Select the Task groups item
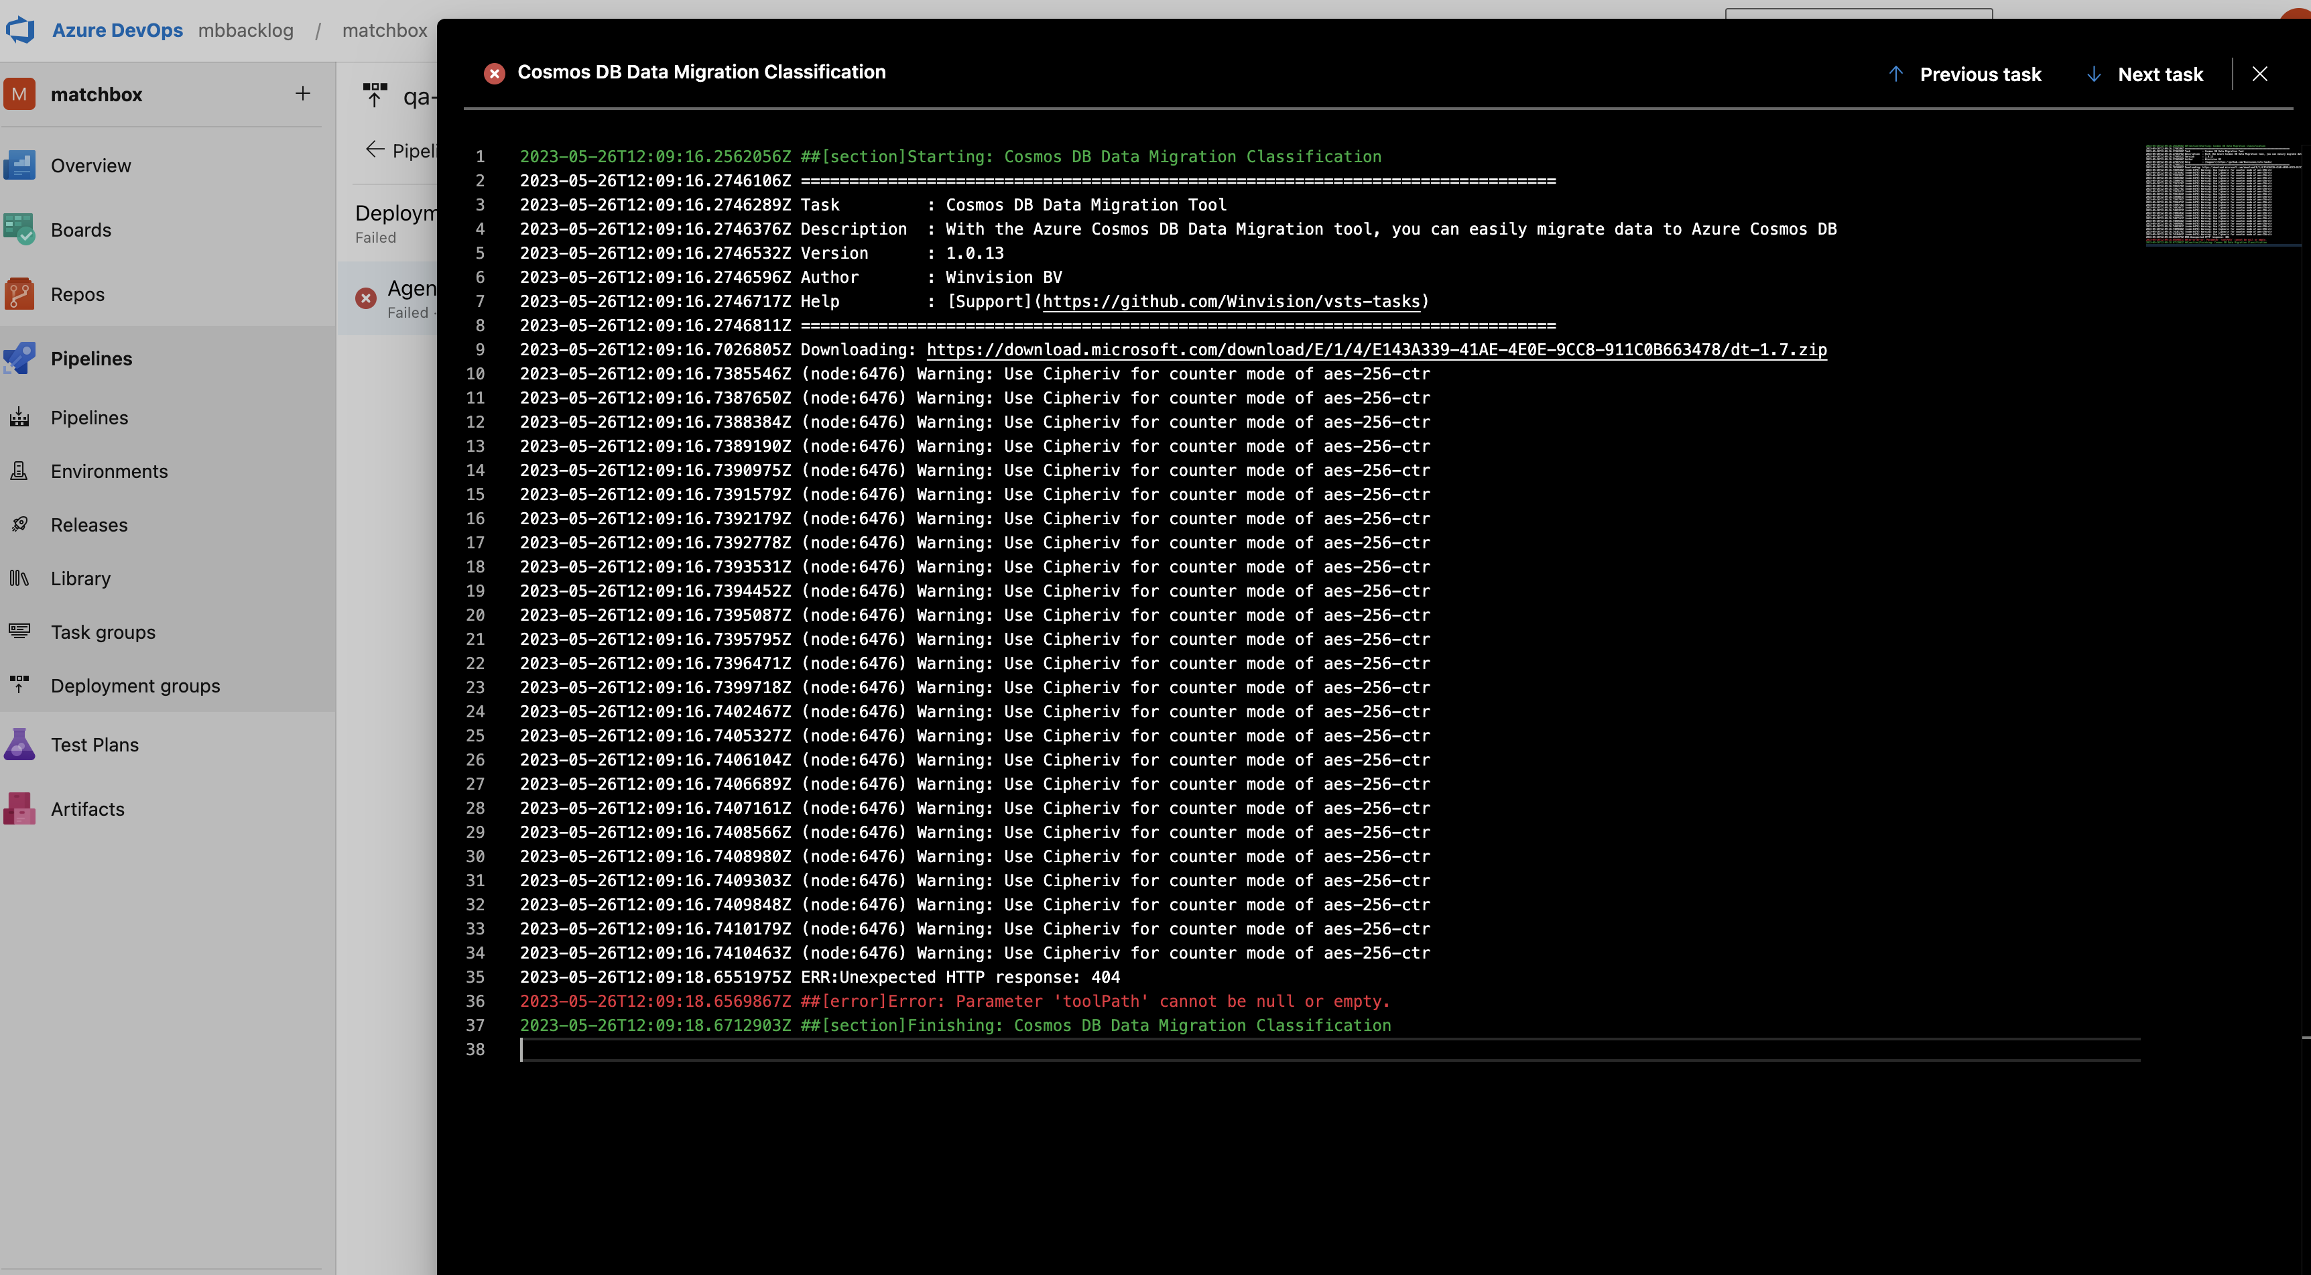The height and width of the screenshot is (1275, 2311). coord(103,631)
